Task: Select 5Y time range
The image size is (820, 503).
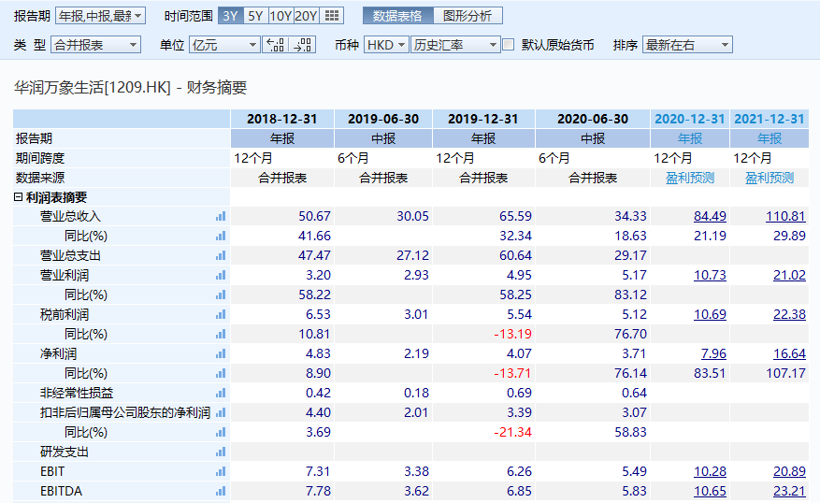Action: (254, 16)
